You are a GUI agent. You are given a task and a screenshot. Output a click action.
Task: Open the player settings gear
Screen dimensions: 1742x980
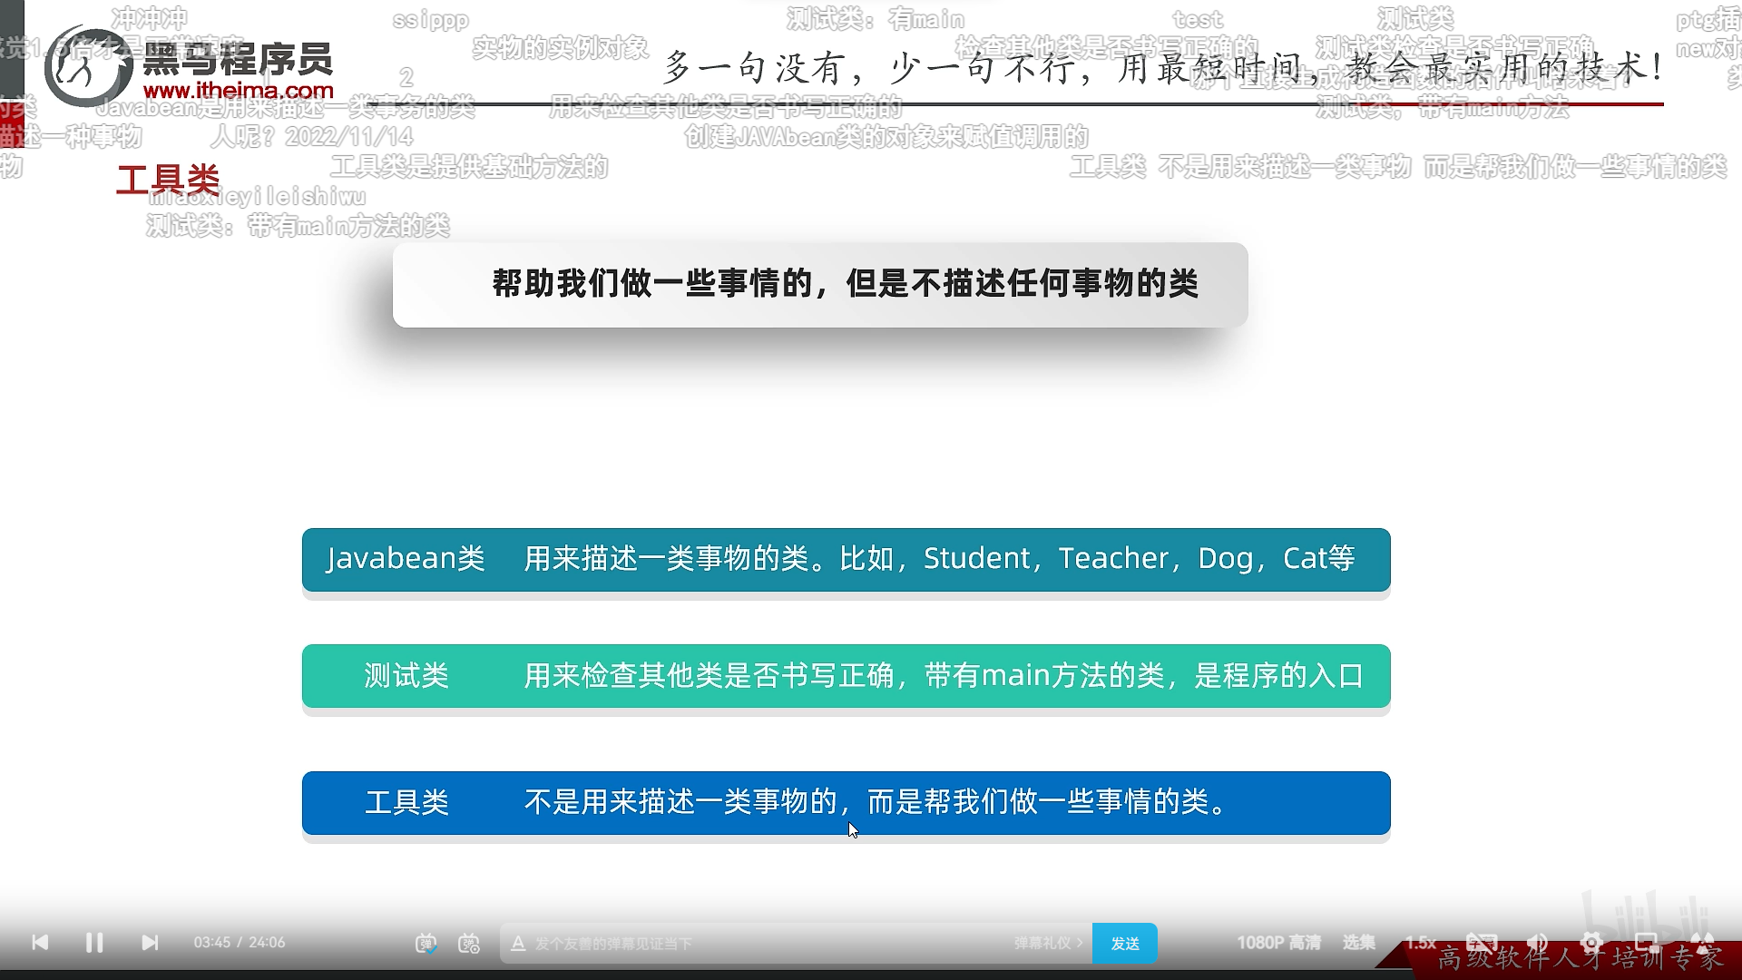1591,942
